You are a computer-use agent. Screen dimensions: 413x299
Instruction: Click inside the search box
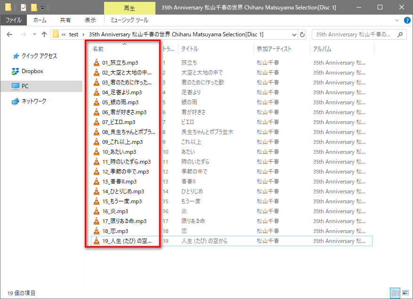click(x=353, y=34)
